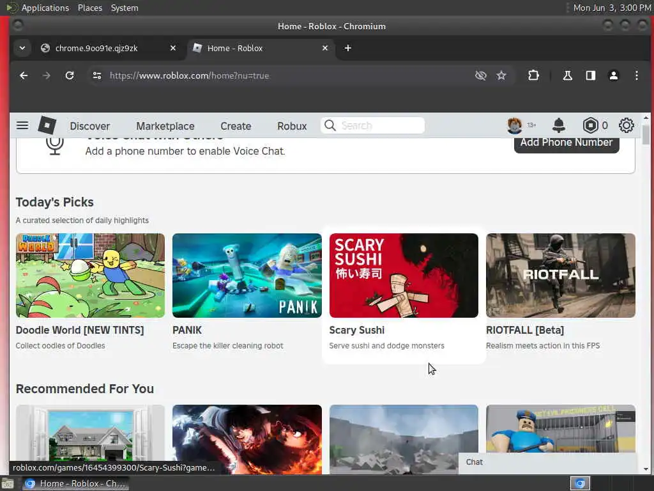
Task: Go back with the browser back arrow
Action: (24, 75)
